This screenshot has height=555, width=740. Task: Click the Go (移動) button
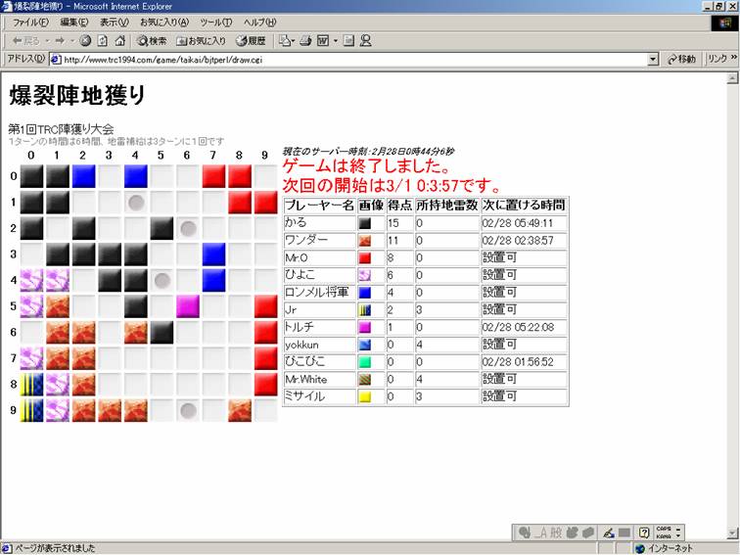682,60
